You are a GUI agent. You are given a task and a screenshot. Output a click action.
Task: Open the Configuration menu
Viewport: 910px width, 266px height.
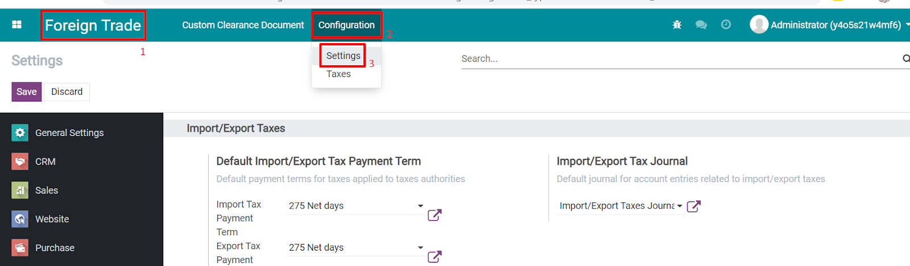[346, 25]
